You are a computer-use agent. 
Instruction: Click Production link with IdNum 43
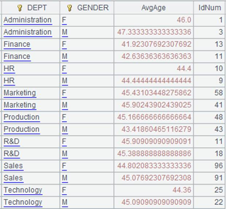click(22, 129)
